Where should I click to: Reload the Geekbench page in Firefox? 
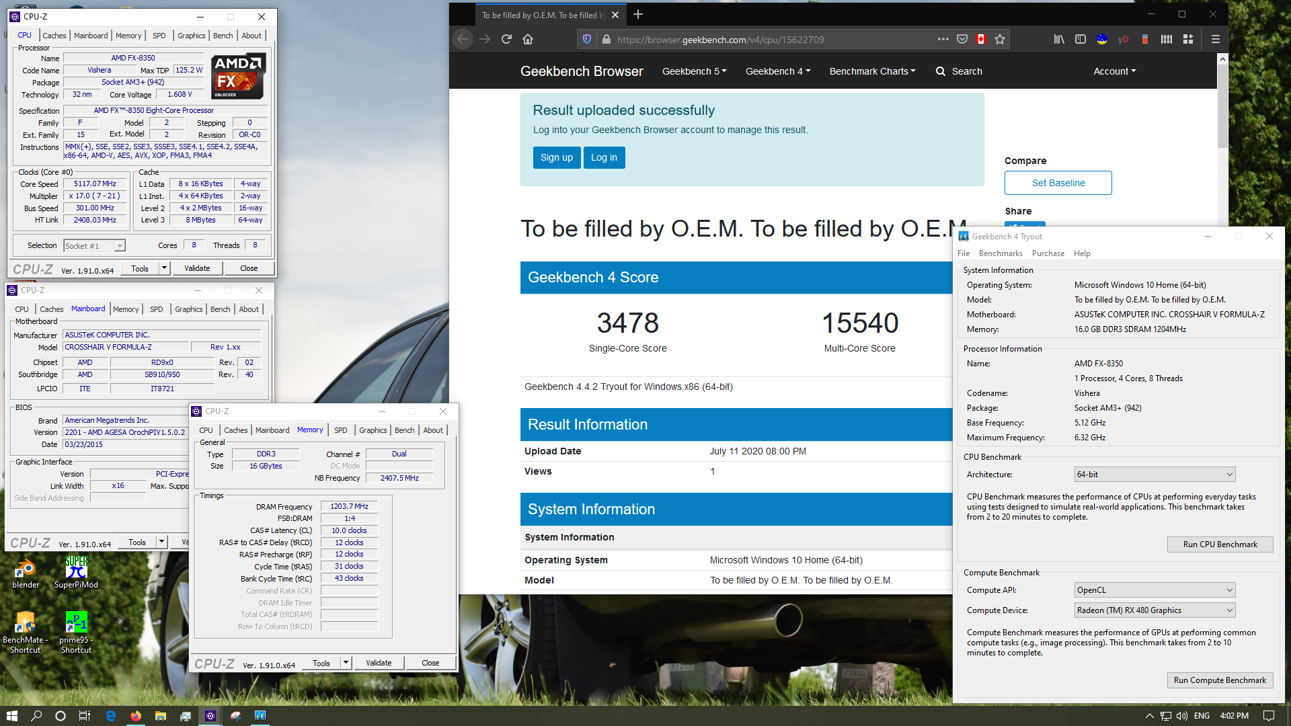tap(506, 39)
